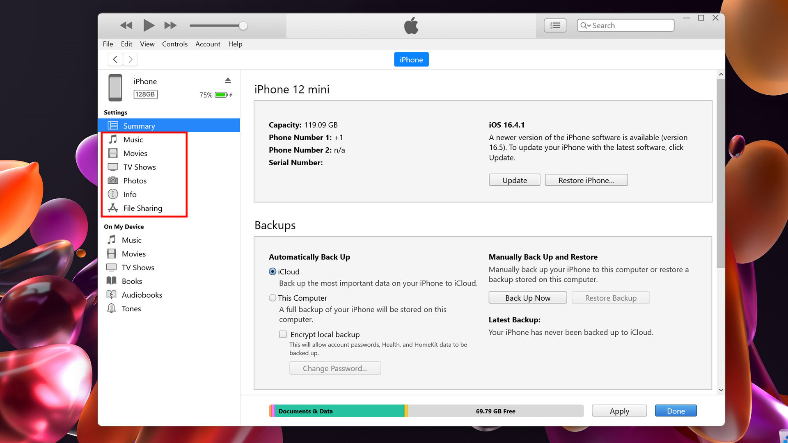Click the Photos camera icon
The height and width of the screenshot is (443, 788).
point(113,180)
